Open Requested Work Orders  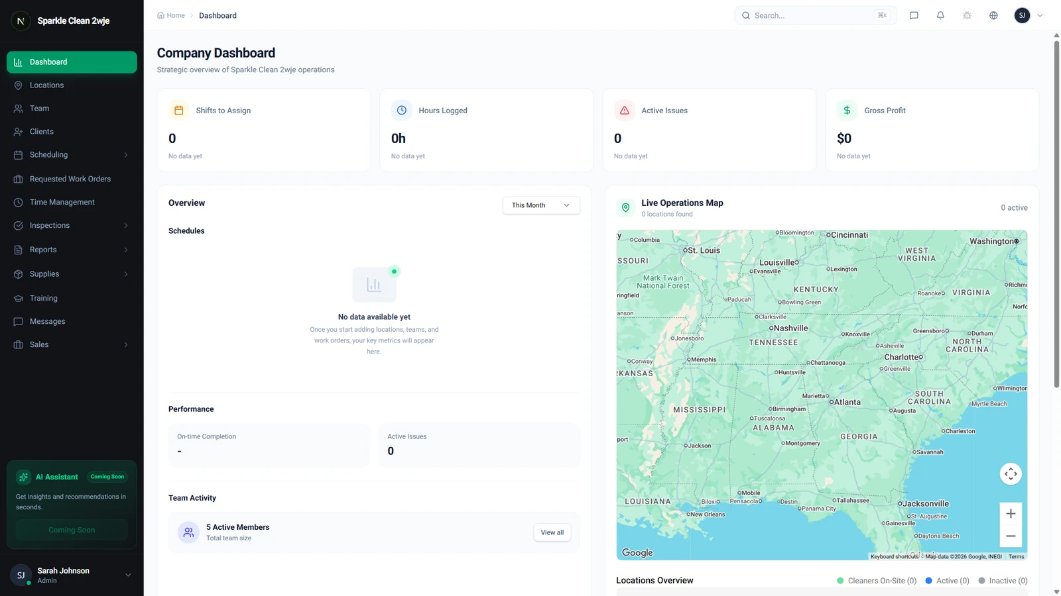click(72, 179)
